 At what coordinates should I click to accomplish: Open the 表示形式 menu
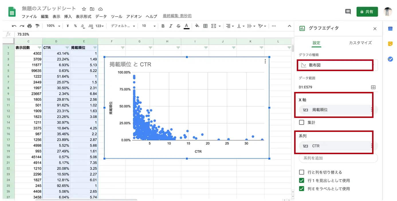(83, 17)
